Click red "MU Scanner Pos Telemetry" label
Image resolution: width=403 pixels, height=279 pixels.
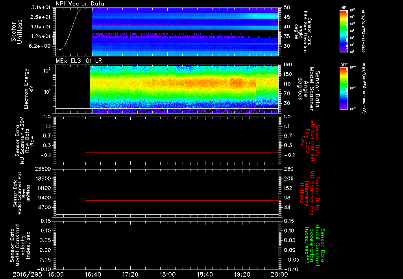309,193
